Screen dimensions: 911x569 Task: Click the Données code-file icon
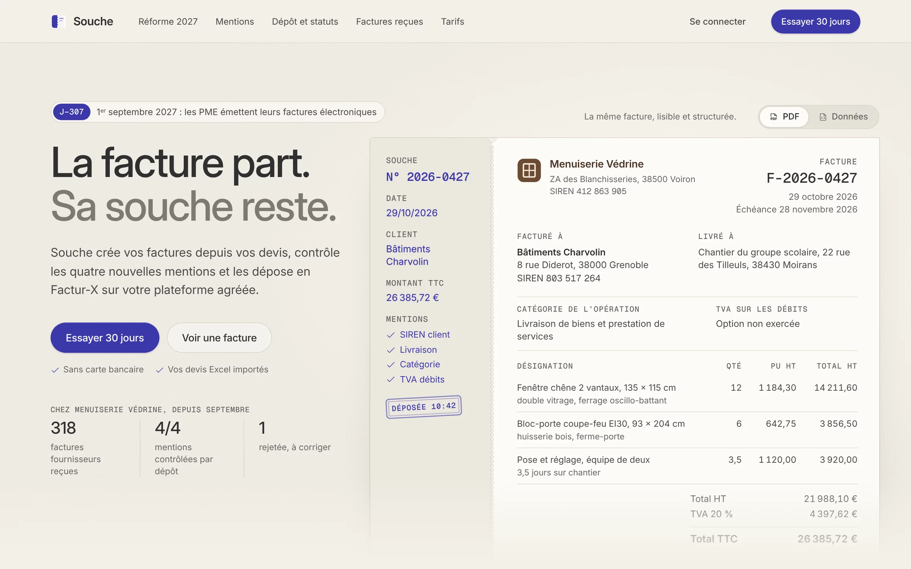(x=823, y=117)
